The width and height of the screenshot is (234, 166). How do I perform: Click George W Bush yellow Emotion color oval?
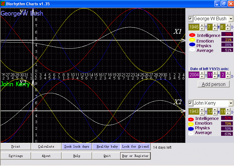[x=192, y=40]
